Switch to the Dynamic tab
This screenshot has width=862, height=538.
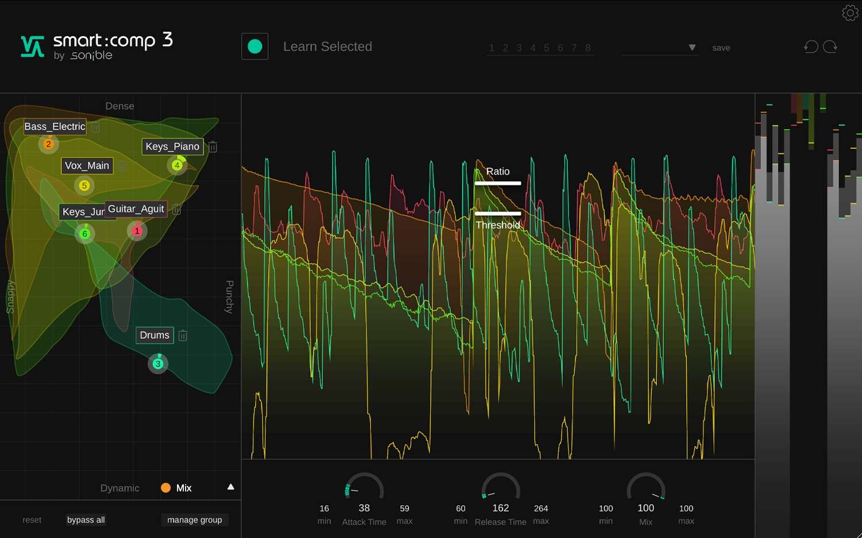point(120,487)
